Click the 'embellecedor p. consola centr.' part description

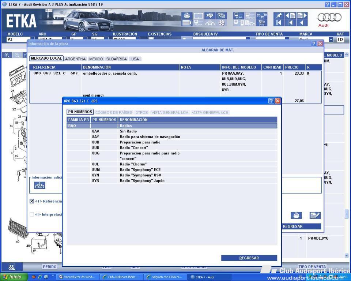point(110,74)
